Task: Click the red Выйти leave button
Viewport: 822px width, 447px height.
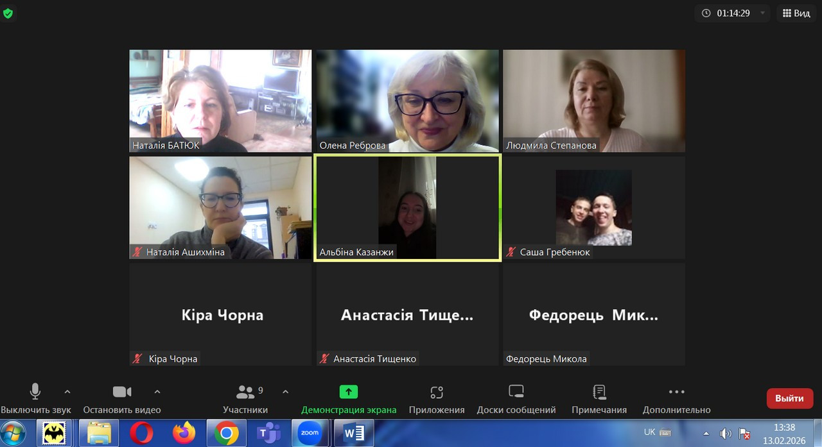Action: pyautogui.click(x=789, y=398)
